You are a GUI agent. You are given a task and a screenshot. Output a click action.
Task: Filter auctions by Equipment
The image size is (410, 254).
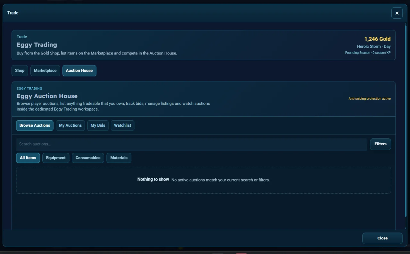coord(56,158)
